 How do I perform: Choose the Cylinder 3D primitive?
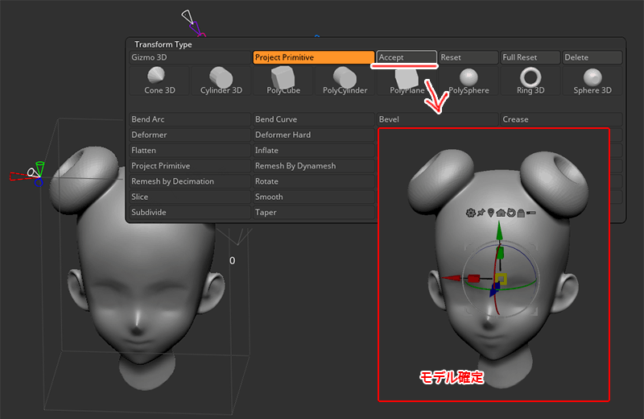[x=221, y=80]
